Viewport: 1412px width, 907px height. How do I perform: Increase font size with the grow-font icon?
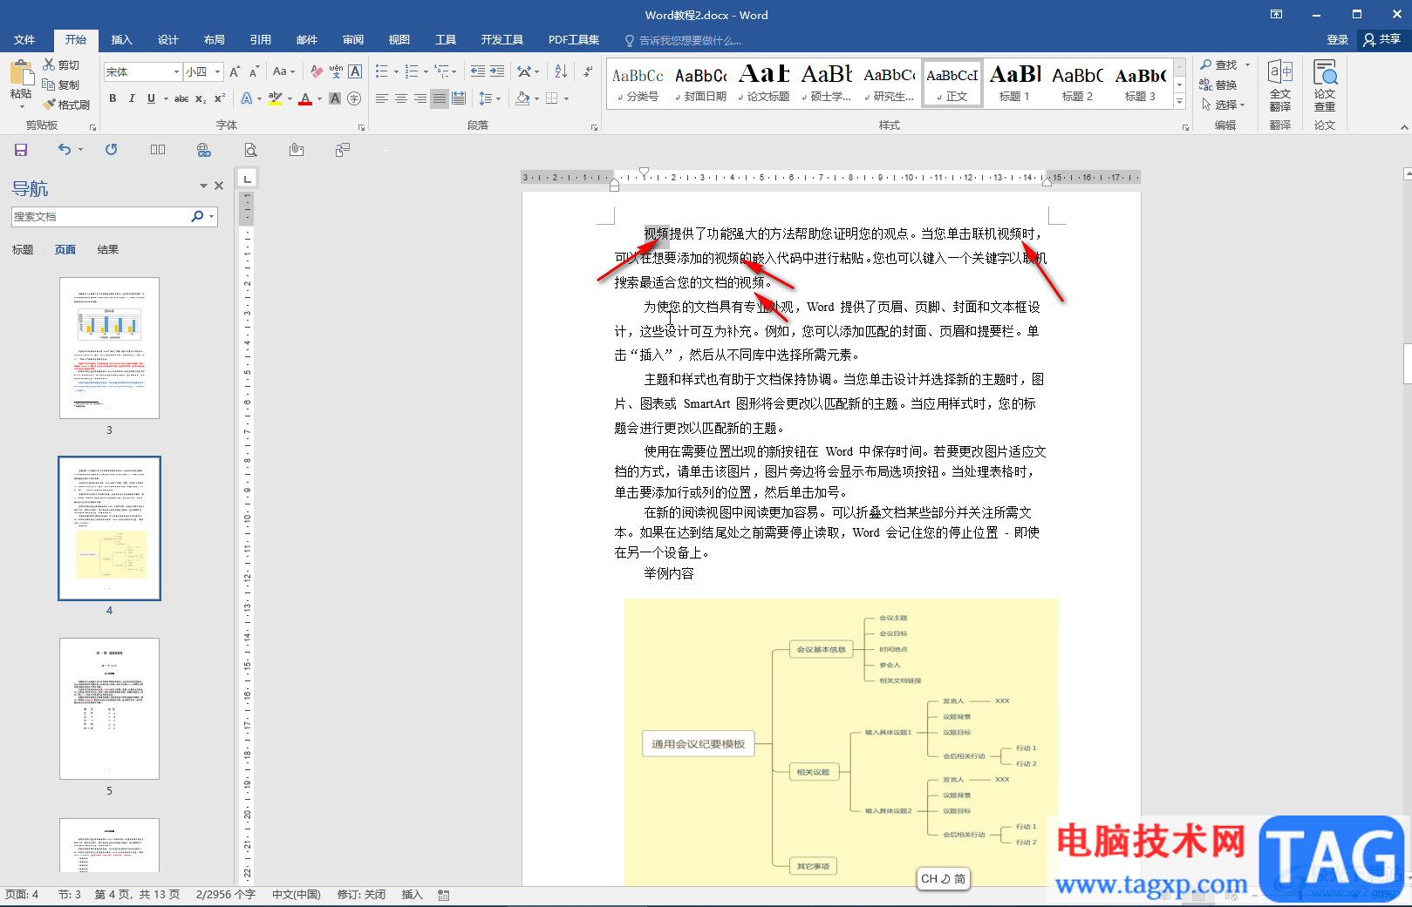pos(235,71)
